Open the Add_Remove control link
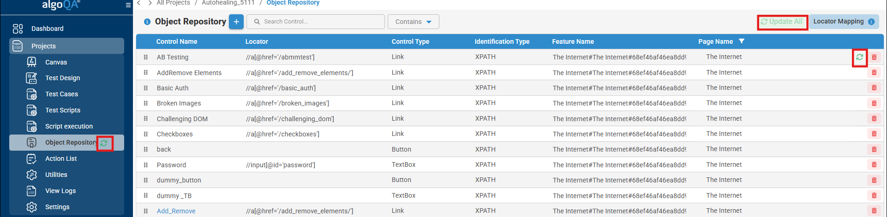 176,211
